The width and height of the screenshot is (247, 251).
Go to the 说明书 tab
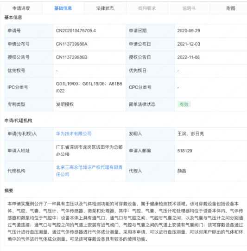[189, 8]
